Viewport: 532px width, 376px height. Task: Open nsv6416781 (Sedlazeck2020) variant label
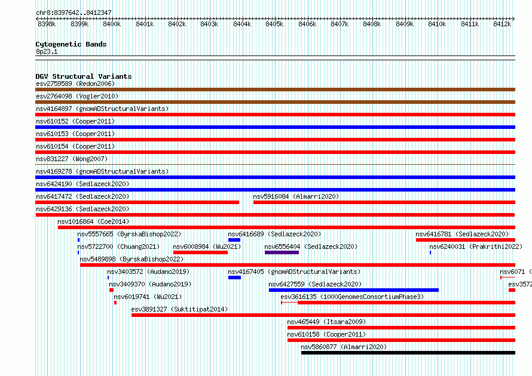[462, 234]
